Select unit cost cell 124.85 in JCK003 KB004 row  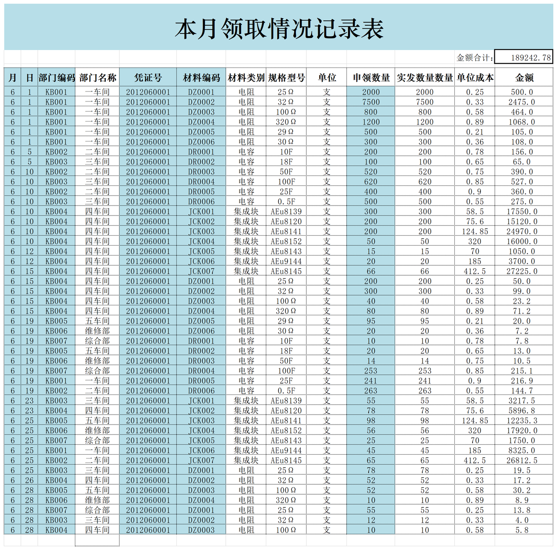tap(475, 231)
